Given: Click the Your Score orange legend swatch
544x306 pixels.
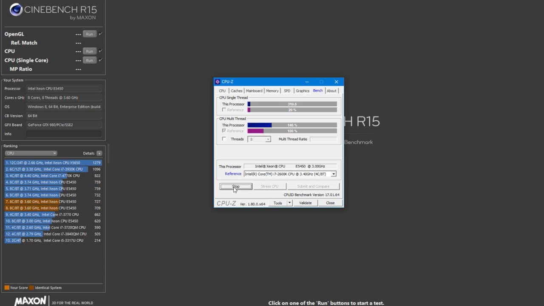Looking at the screenshot, I should tap(7, 288).
